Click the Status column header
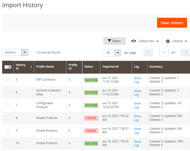The width and height of the screenshot is (190, 151). (x=89, y=66)
